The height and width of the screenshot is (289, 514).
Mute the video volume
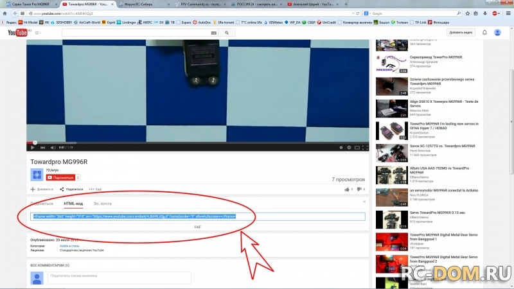pos(53,148)
